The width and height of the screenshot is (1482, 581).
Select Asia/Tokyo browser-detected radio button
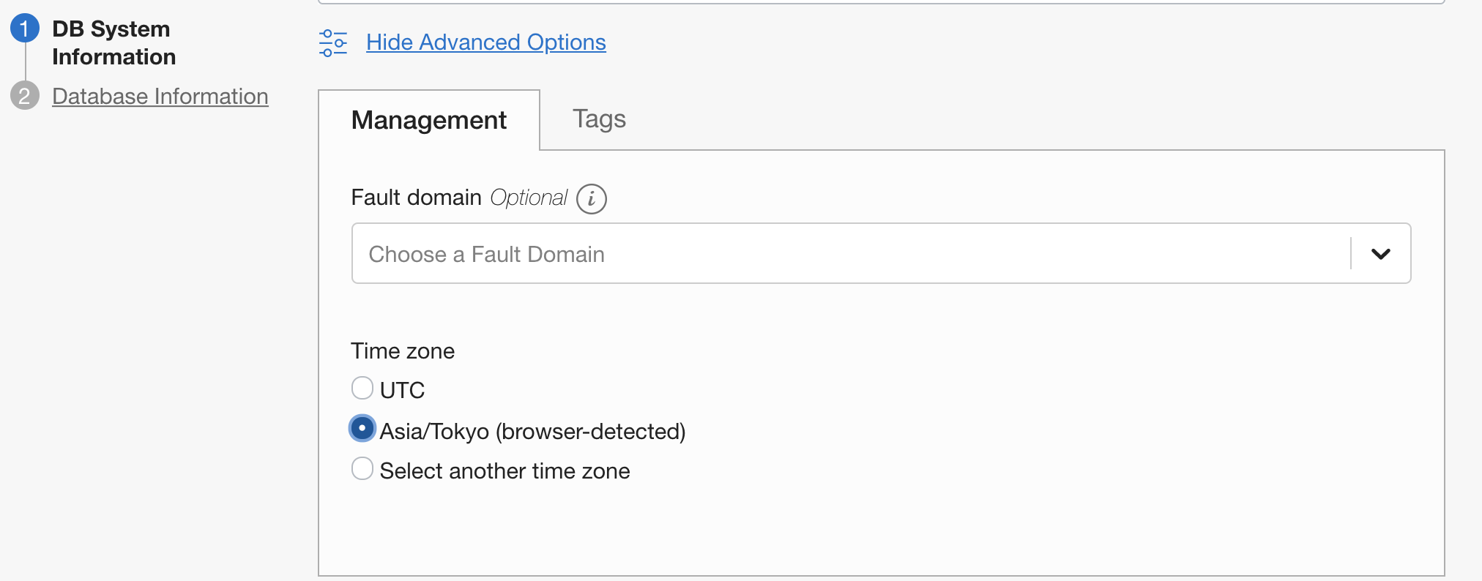[362, 429]
